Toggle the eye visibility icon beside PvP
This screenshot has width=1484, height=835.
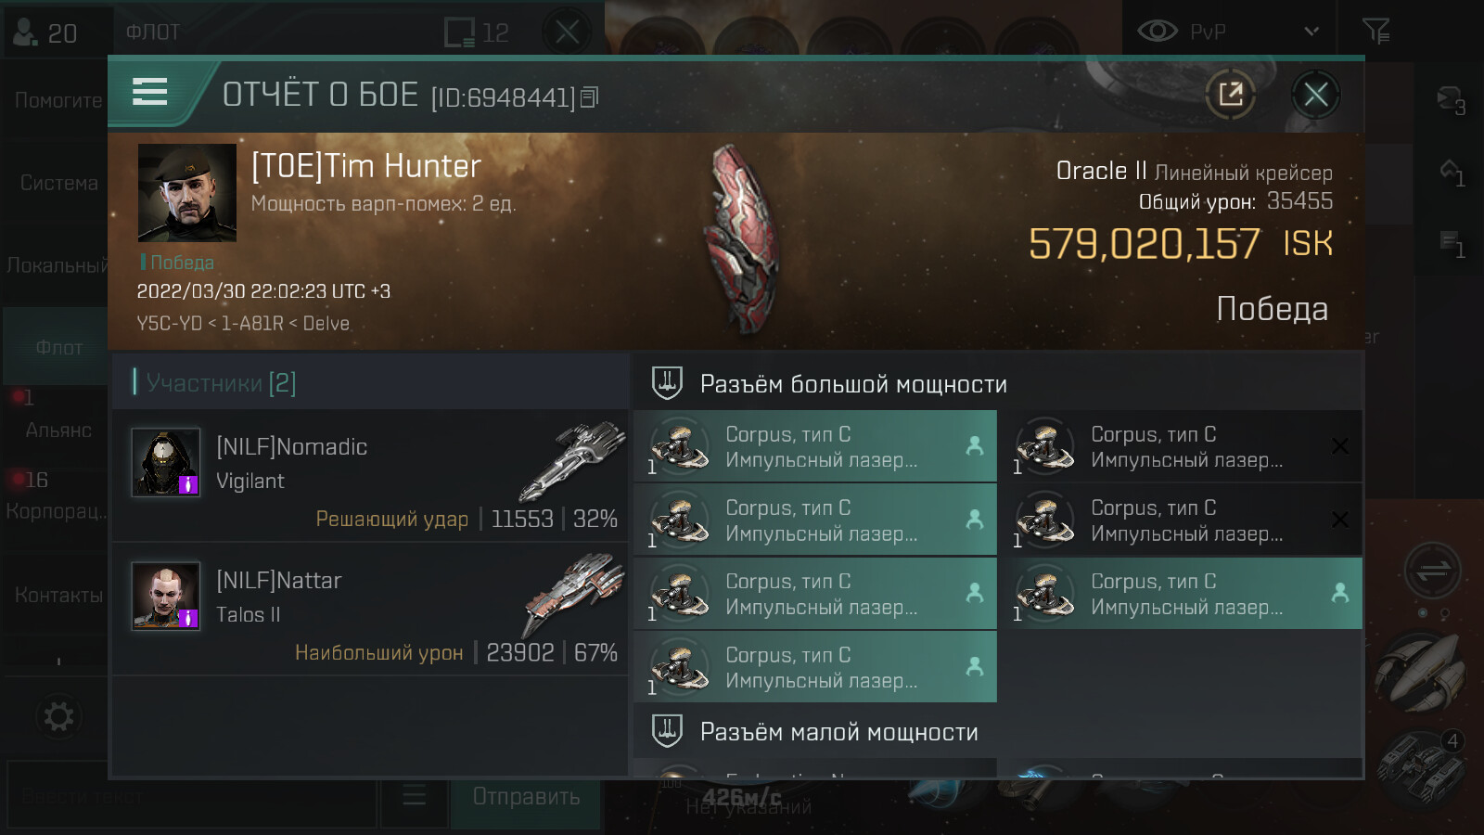click(x=1157, y=31)
